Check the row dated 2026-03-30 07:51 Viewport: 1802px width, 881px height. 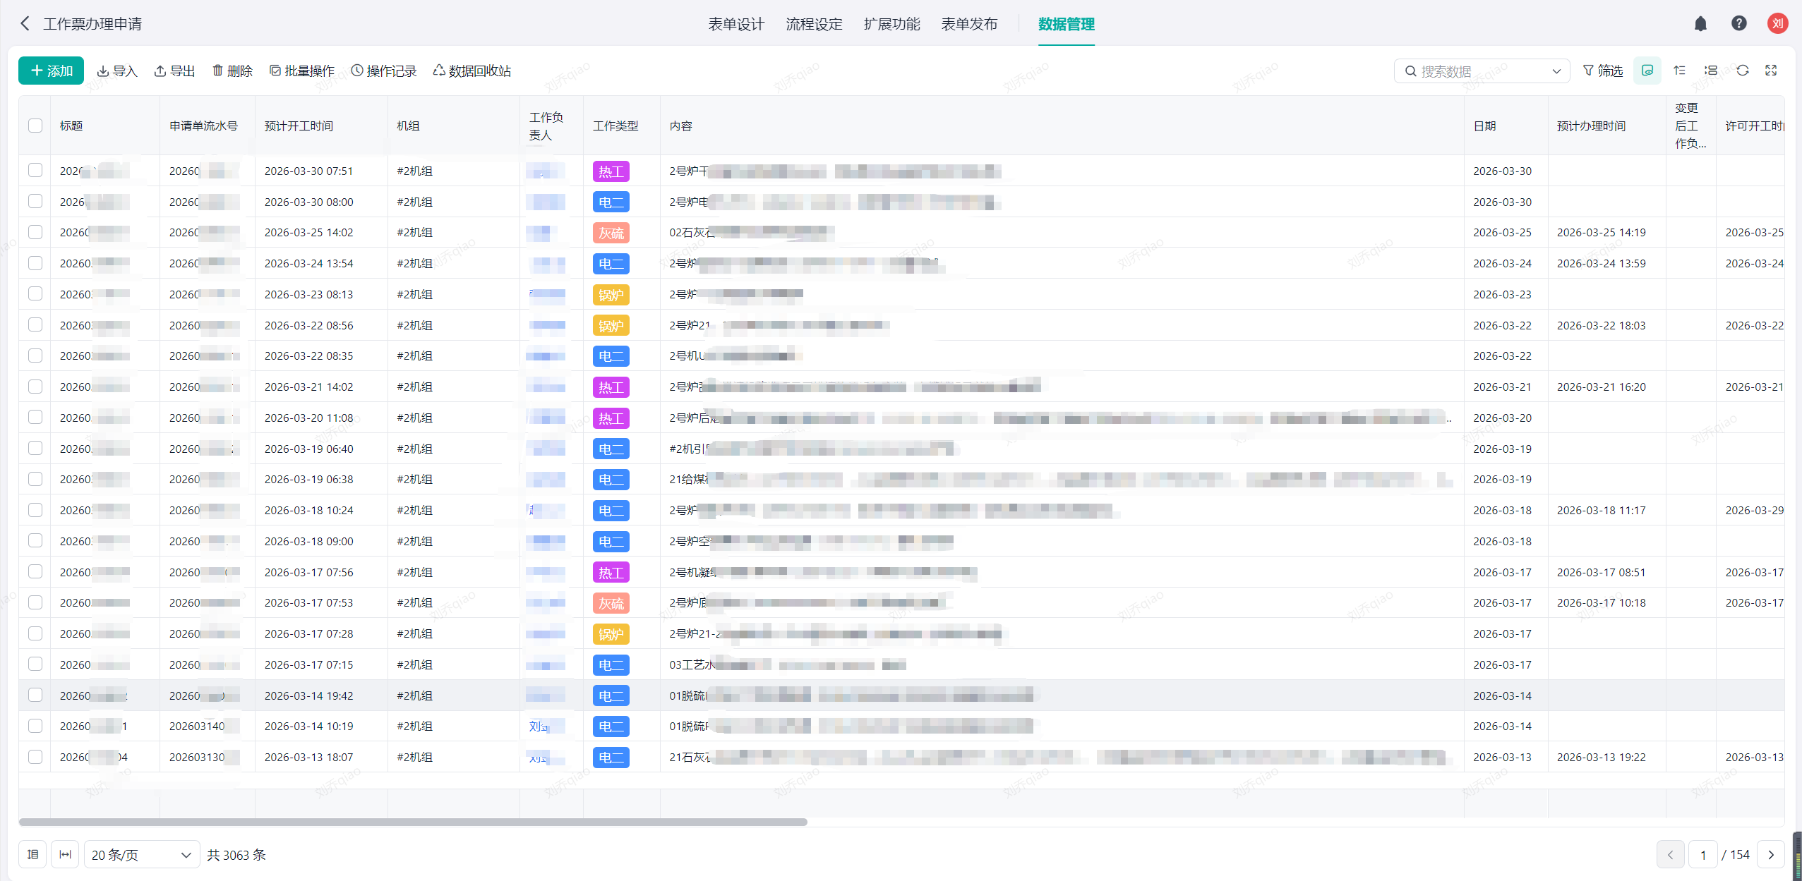pos(35,170)
